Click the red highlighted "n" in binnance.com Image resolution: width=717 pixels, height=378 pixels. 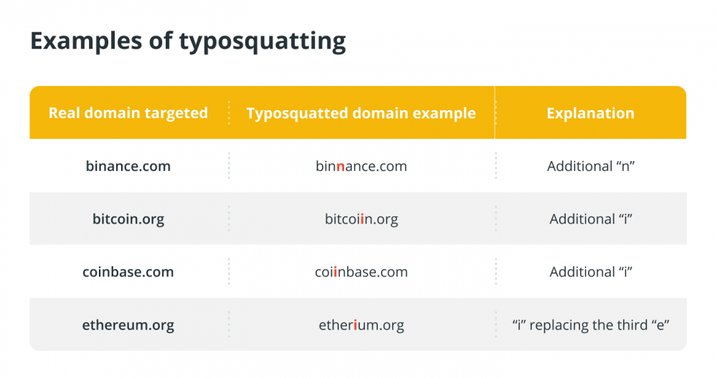(x=340, y=167)
